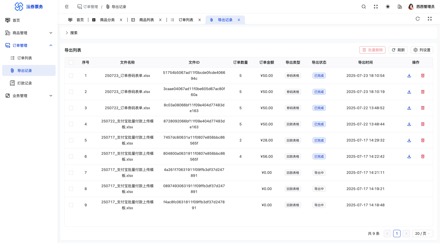Screen dimensions: 440x243
Task: Click the 批量删除 button
Action: coord(372,50)
